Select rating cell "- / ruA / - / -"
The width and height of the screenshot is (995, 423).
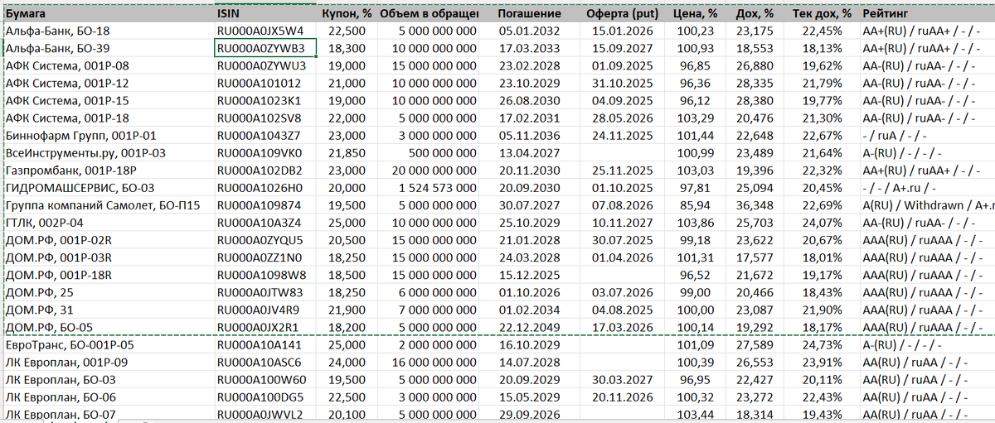[926, 136]
